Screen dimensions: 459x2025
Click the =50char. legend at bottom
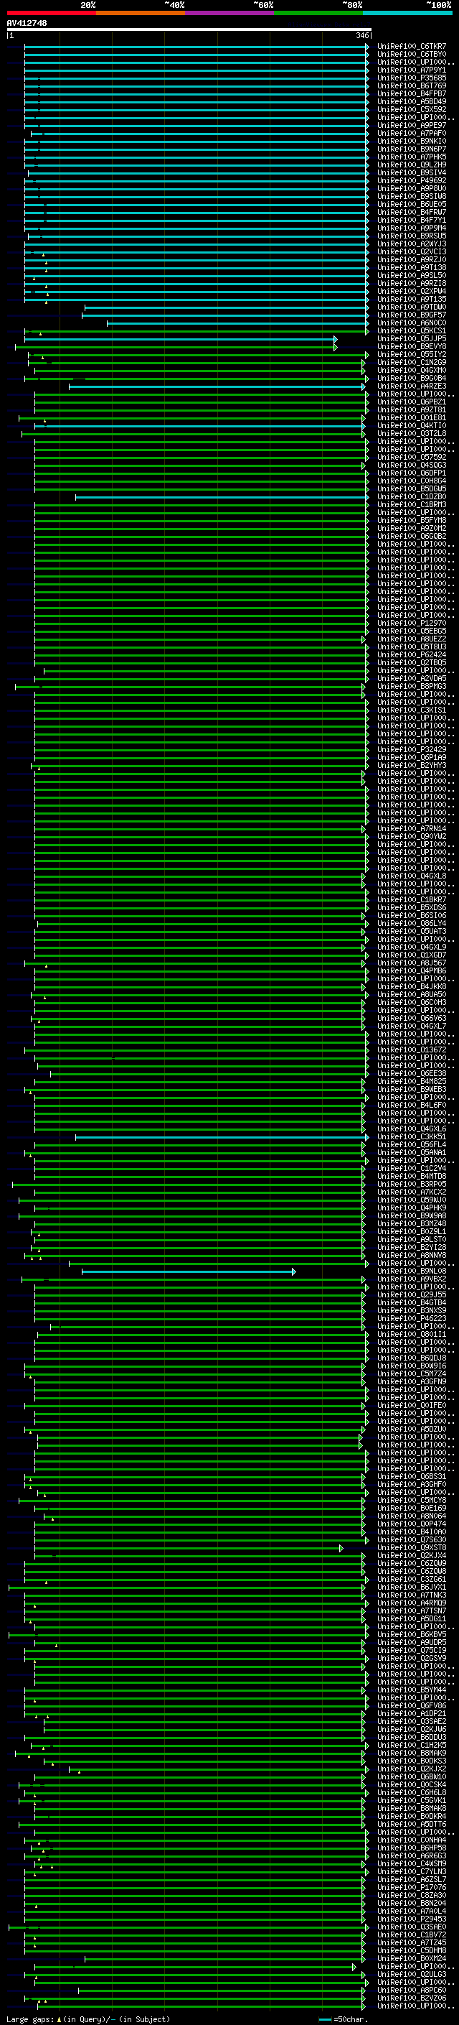click(x=344, y=2019)
